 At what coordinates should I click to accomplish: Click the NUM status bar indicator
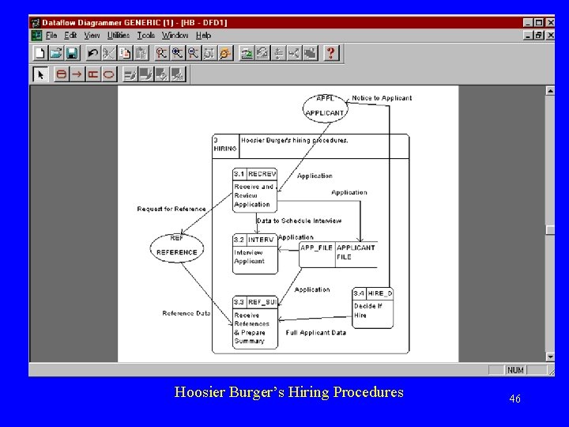point(515,370)
